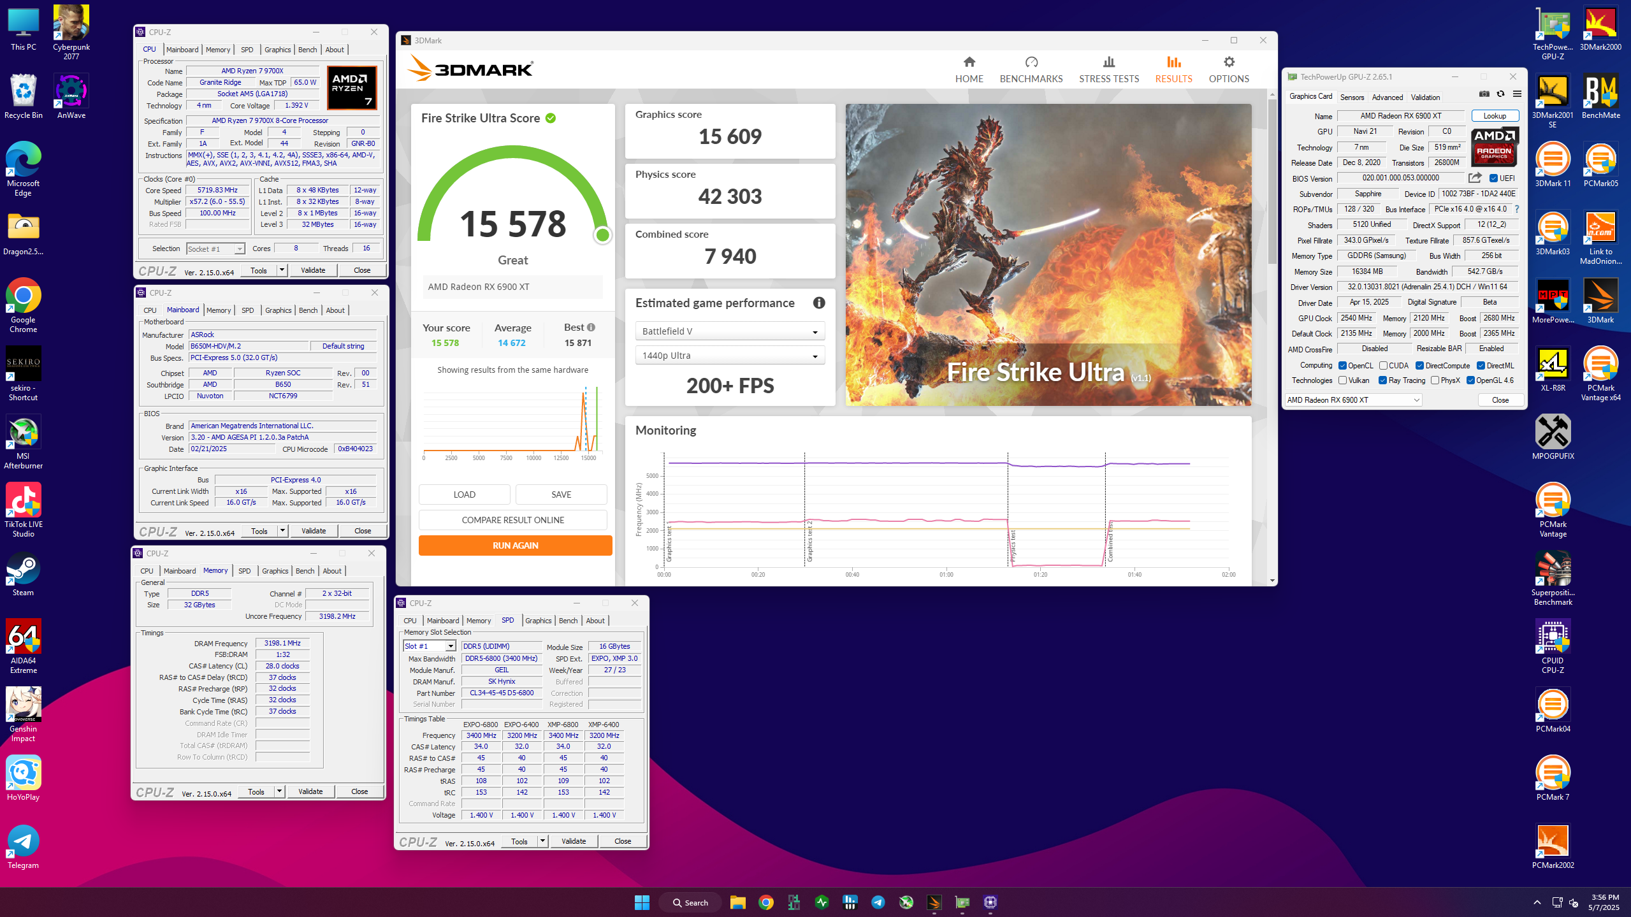Click GPU-Z refresh icon
Image resolution: width=1631 pixels, height=917 pixels.
tap(1500, 94)
